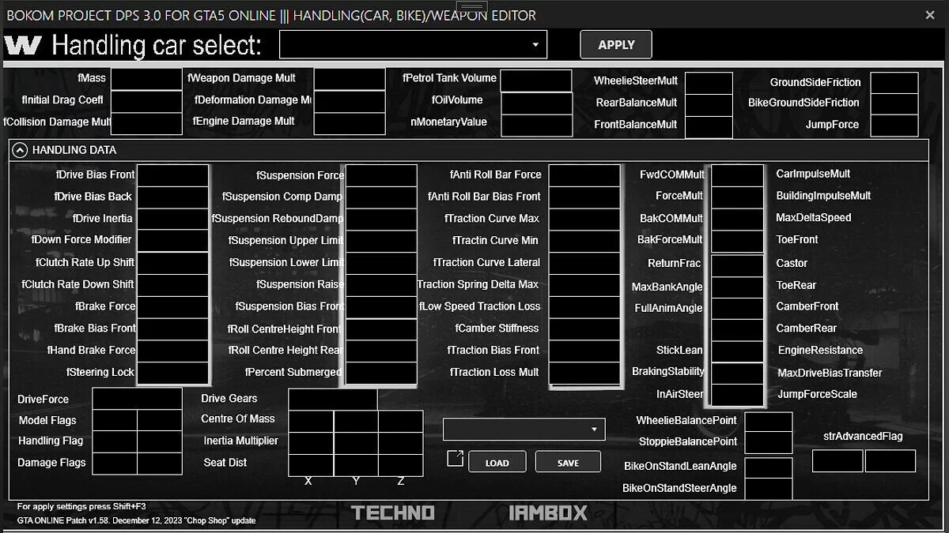Image resolution: width=949 pixels, height=533 pixels.
Task: Click the fAnti Roll Bar Force field
Action: [x=584, y=175]
